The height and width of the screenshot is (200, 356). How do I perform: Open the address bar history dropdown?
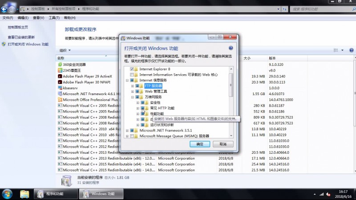pyautogui.click(x=279, y=9)
